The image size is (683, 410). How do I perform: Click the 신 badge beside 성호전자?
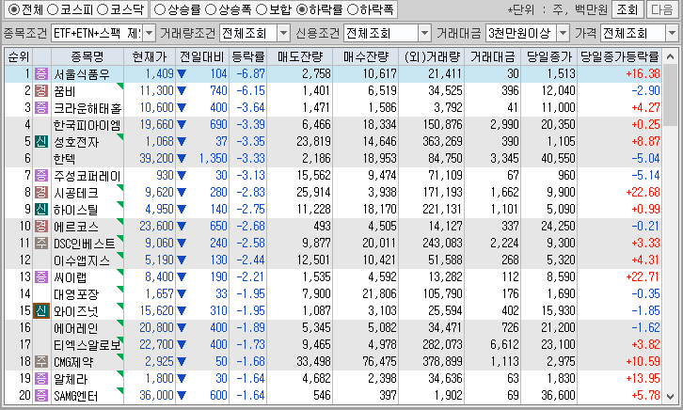pyautogui.click(x=41, y=141)
